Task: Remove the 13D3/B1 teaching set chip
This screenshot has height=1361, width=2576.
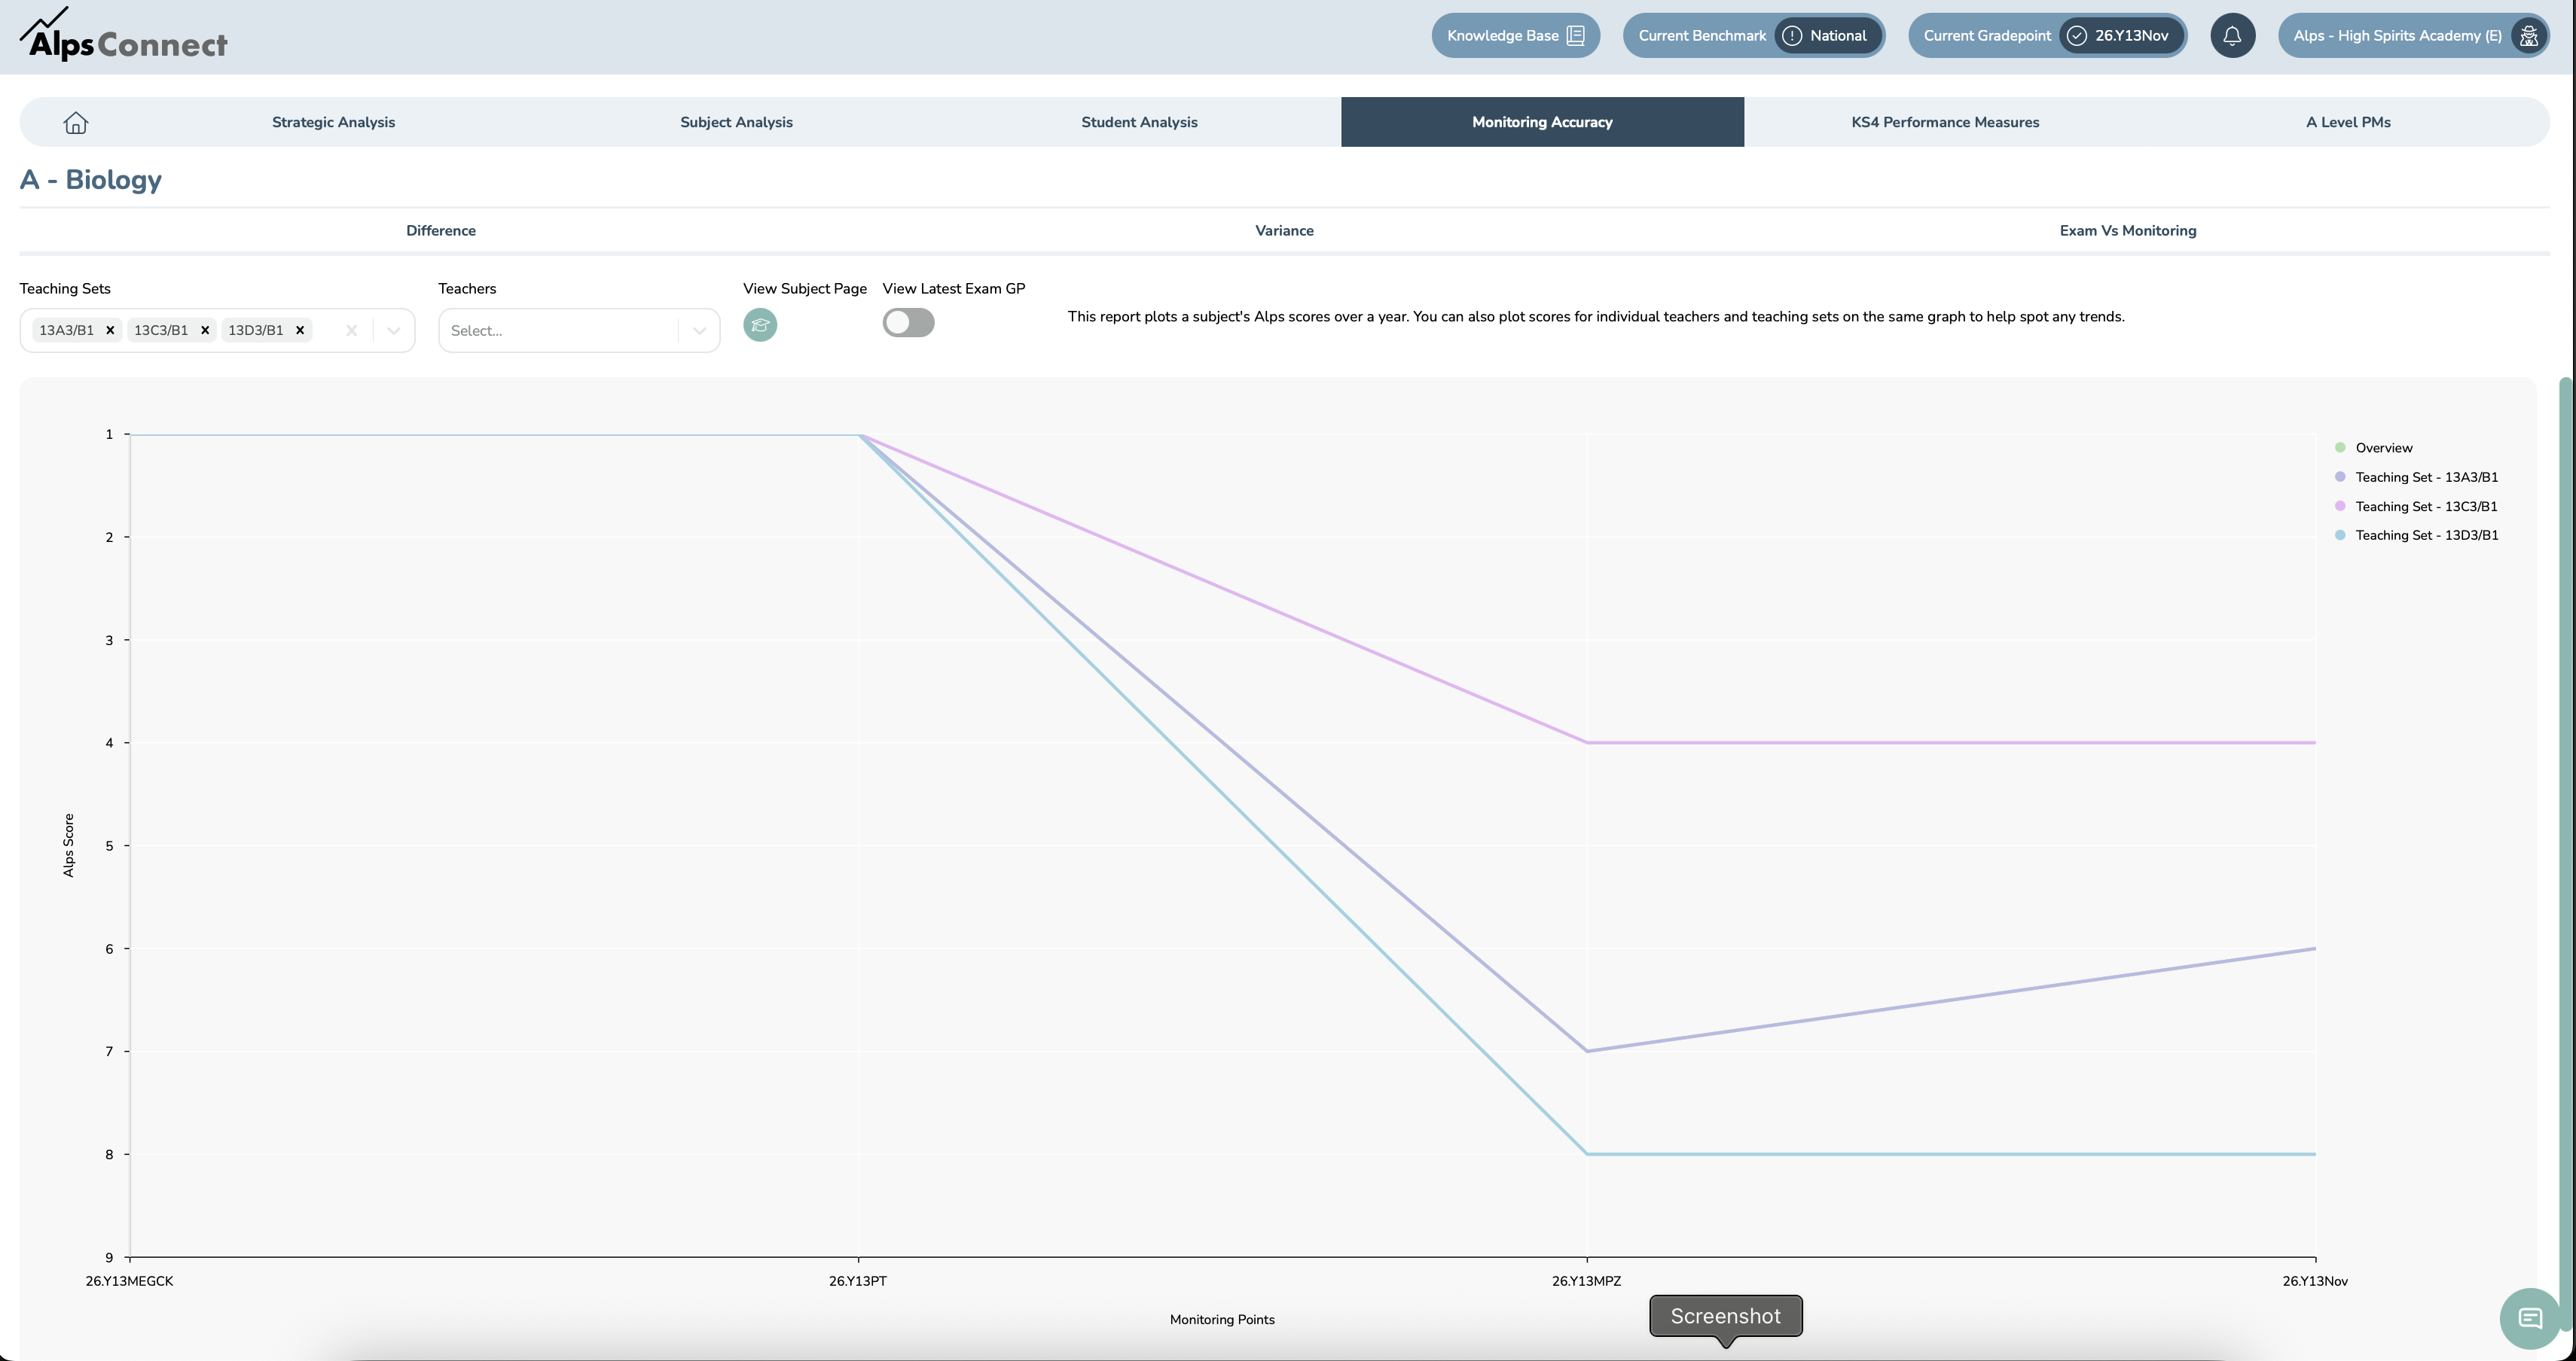Action: pos(300,330)
